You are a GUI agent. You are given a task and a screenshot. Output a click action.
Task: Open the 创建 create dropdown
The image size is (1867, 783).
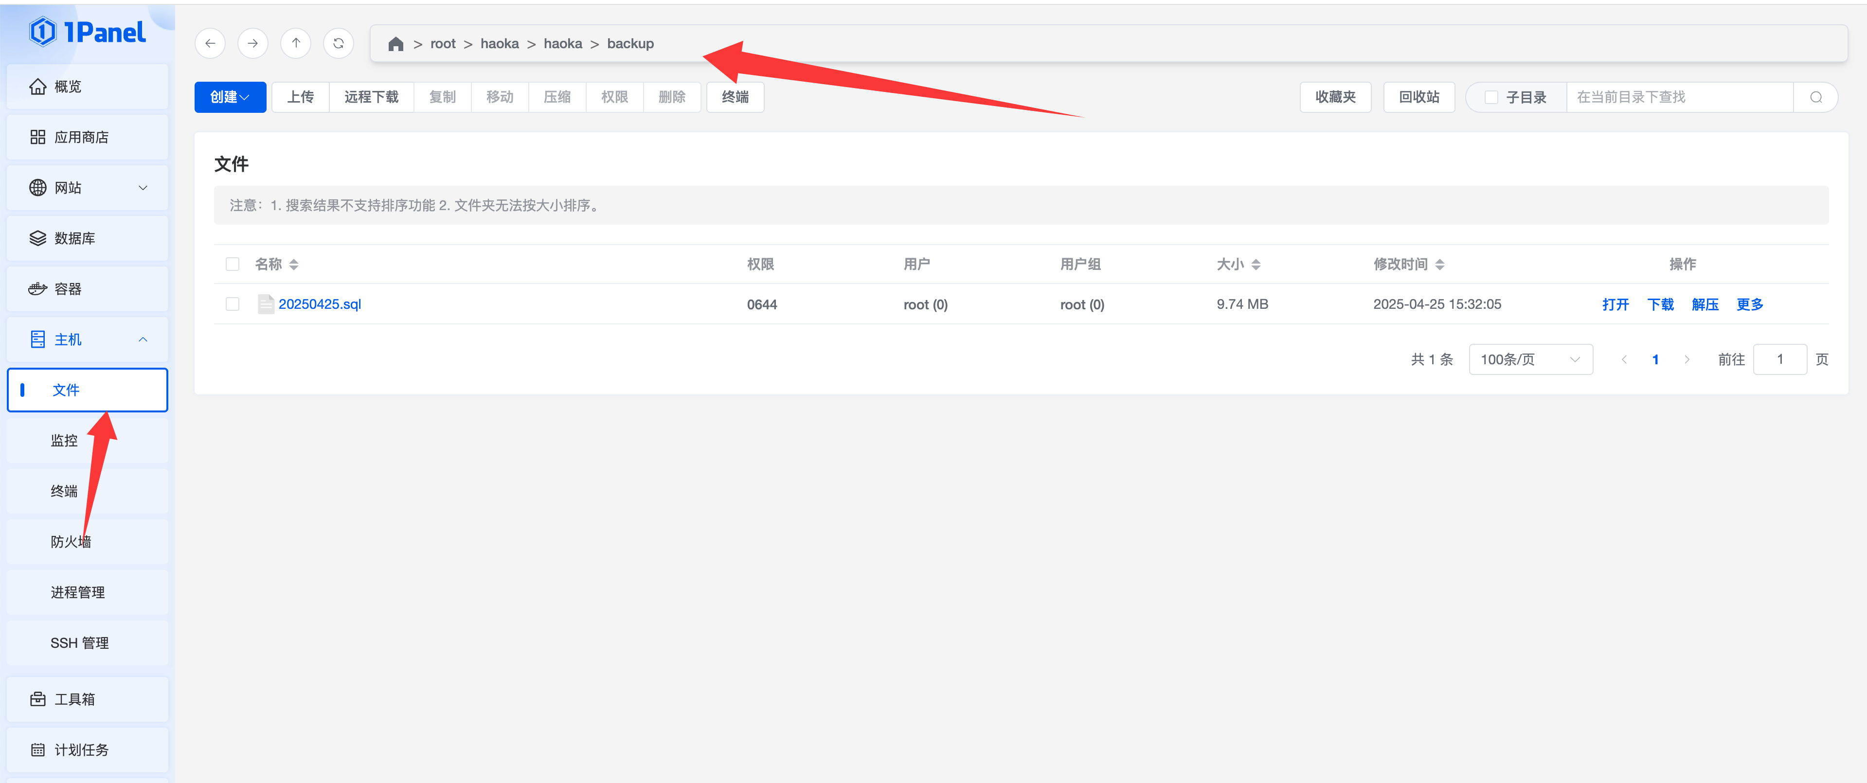230,97
